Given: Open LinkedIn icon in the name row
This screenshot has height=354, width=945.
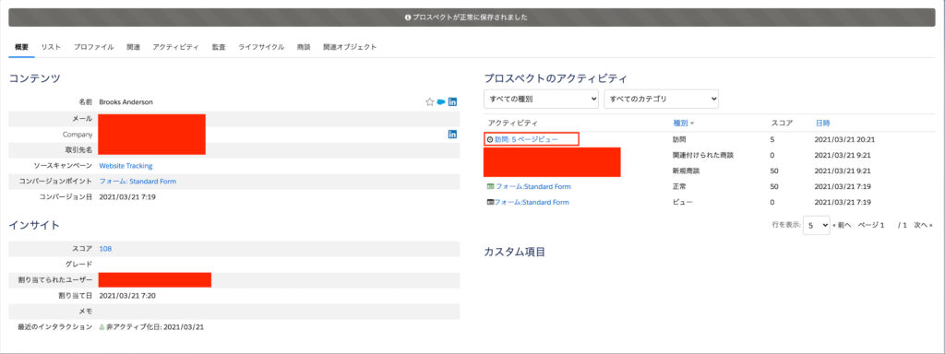Looking at the screenshot, I should point(452,101).
